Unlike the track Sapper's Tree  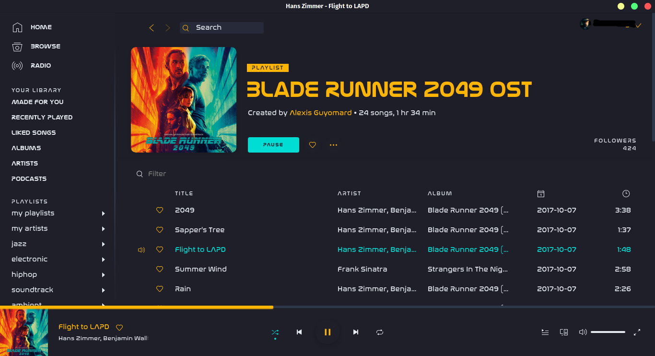click(160, 230)
